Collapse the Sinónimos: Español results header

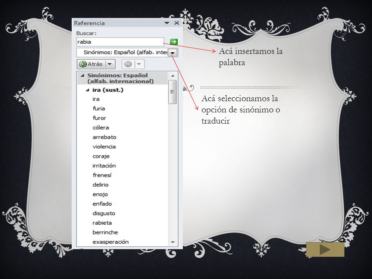82,76
